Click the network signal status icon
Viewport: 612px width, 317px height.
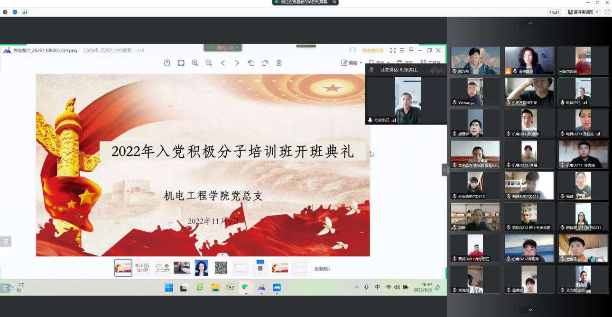[25, 12]
